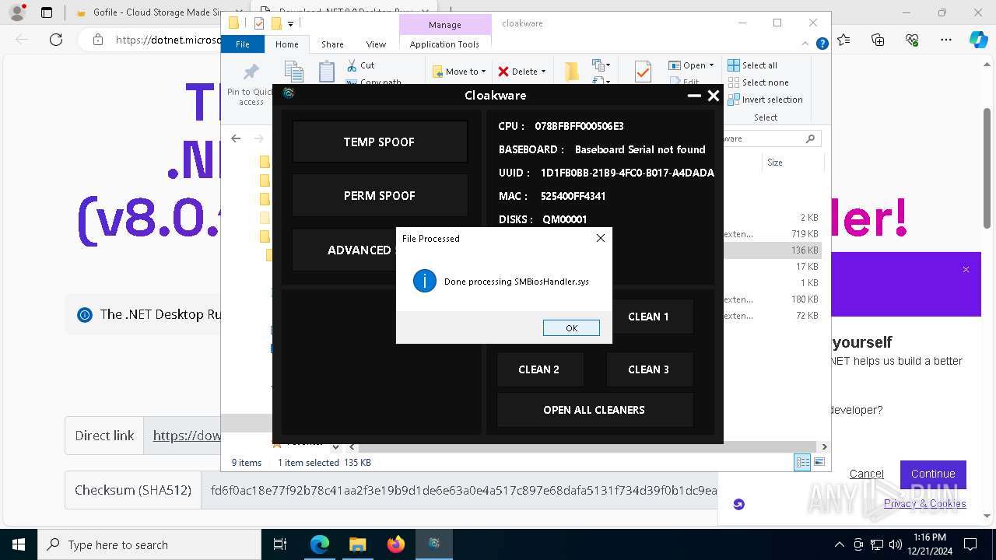Click the Cloakware logo icon in title bar
This screenshot has width=996, height=560.
[289, 94]
